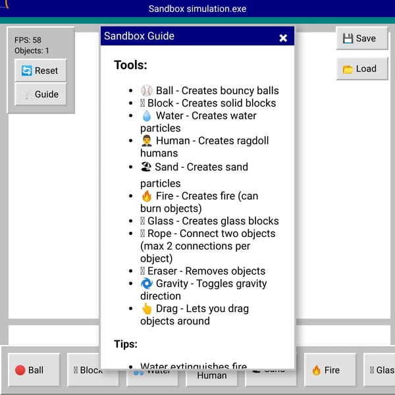Click the pointing hand Drag icon

tap(147, 309)
